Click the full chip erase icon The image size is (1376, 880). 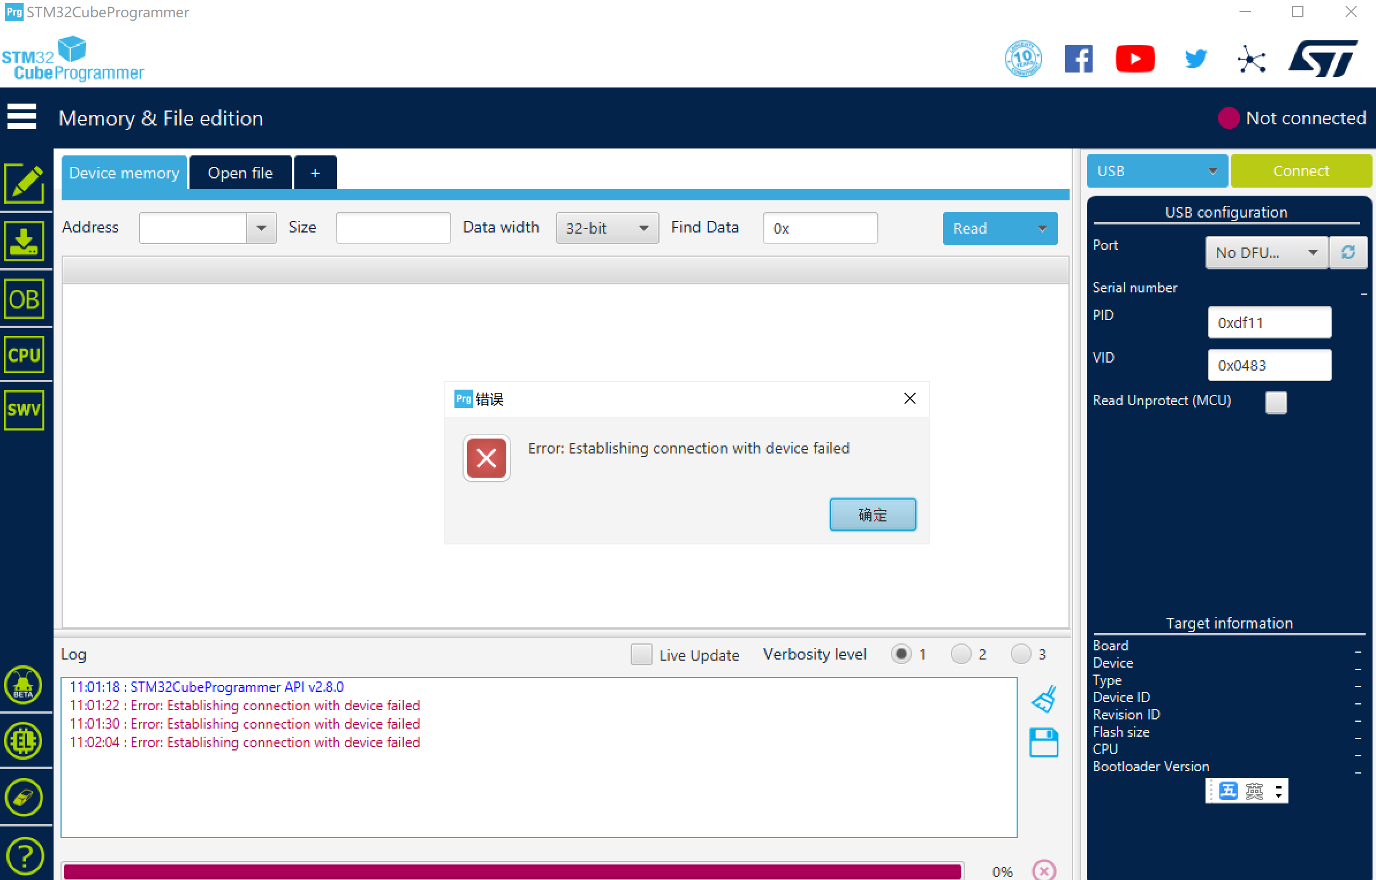24,798
